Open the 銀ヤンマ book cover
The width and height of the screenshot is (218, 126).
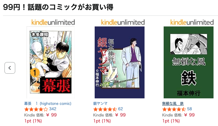(x=119, y=62)
